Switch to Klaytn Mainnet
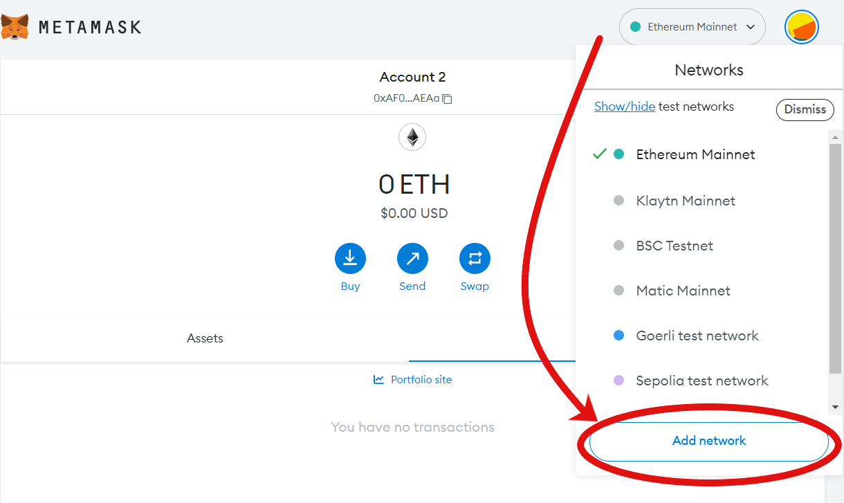The height and width of the screenshot is (503, 844). click(685, 201)
